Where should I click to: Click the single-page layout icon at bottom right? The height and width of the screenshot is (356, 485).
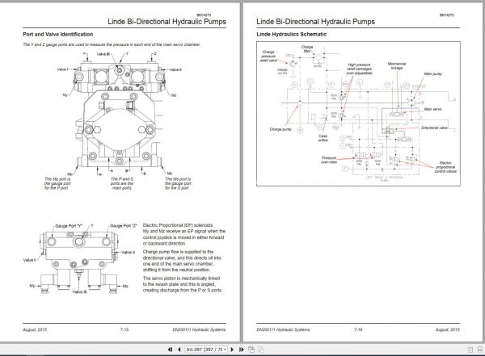[470, 350]
